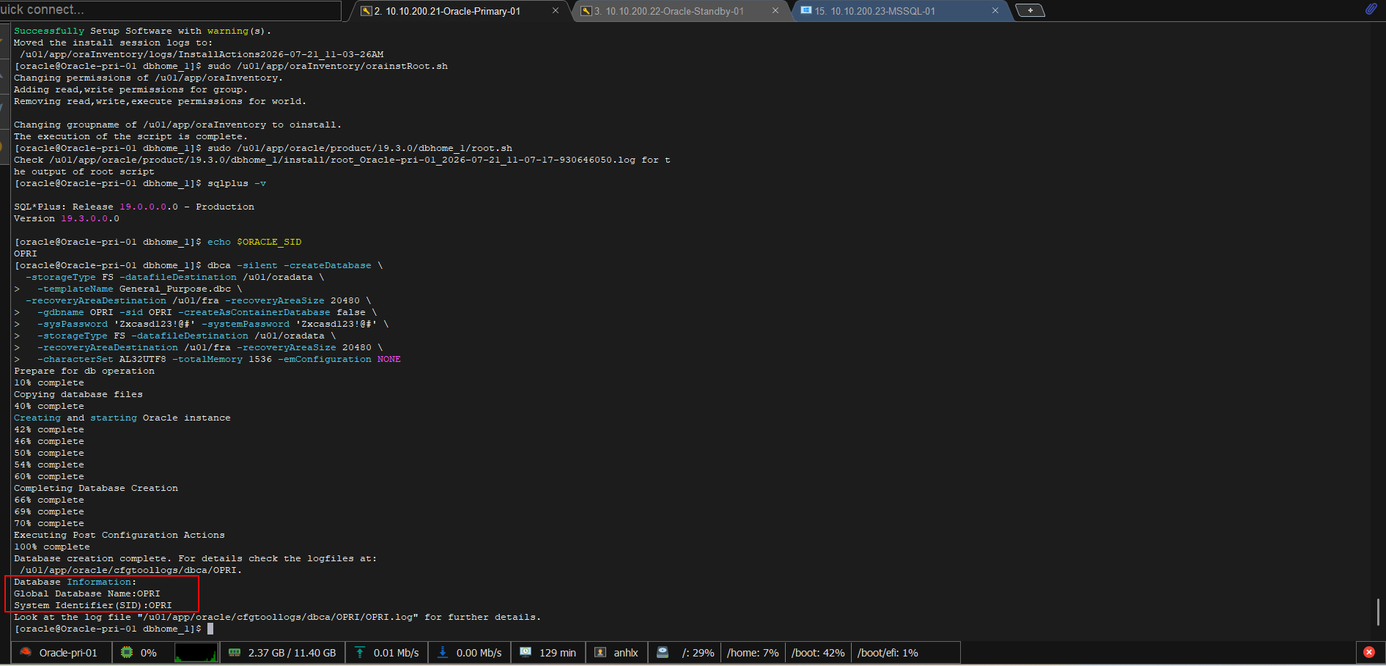Click the download speed arrow icon

click(x=443, y=652)
